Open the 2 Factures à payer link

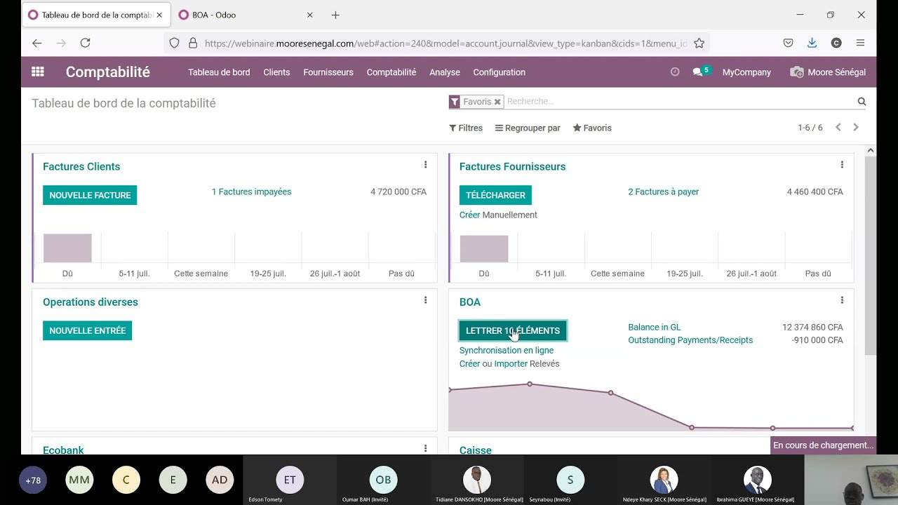click(x=663, y=191)
